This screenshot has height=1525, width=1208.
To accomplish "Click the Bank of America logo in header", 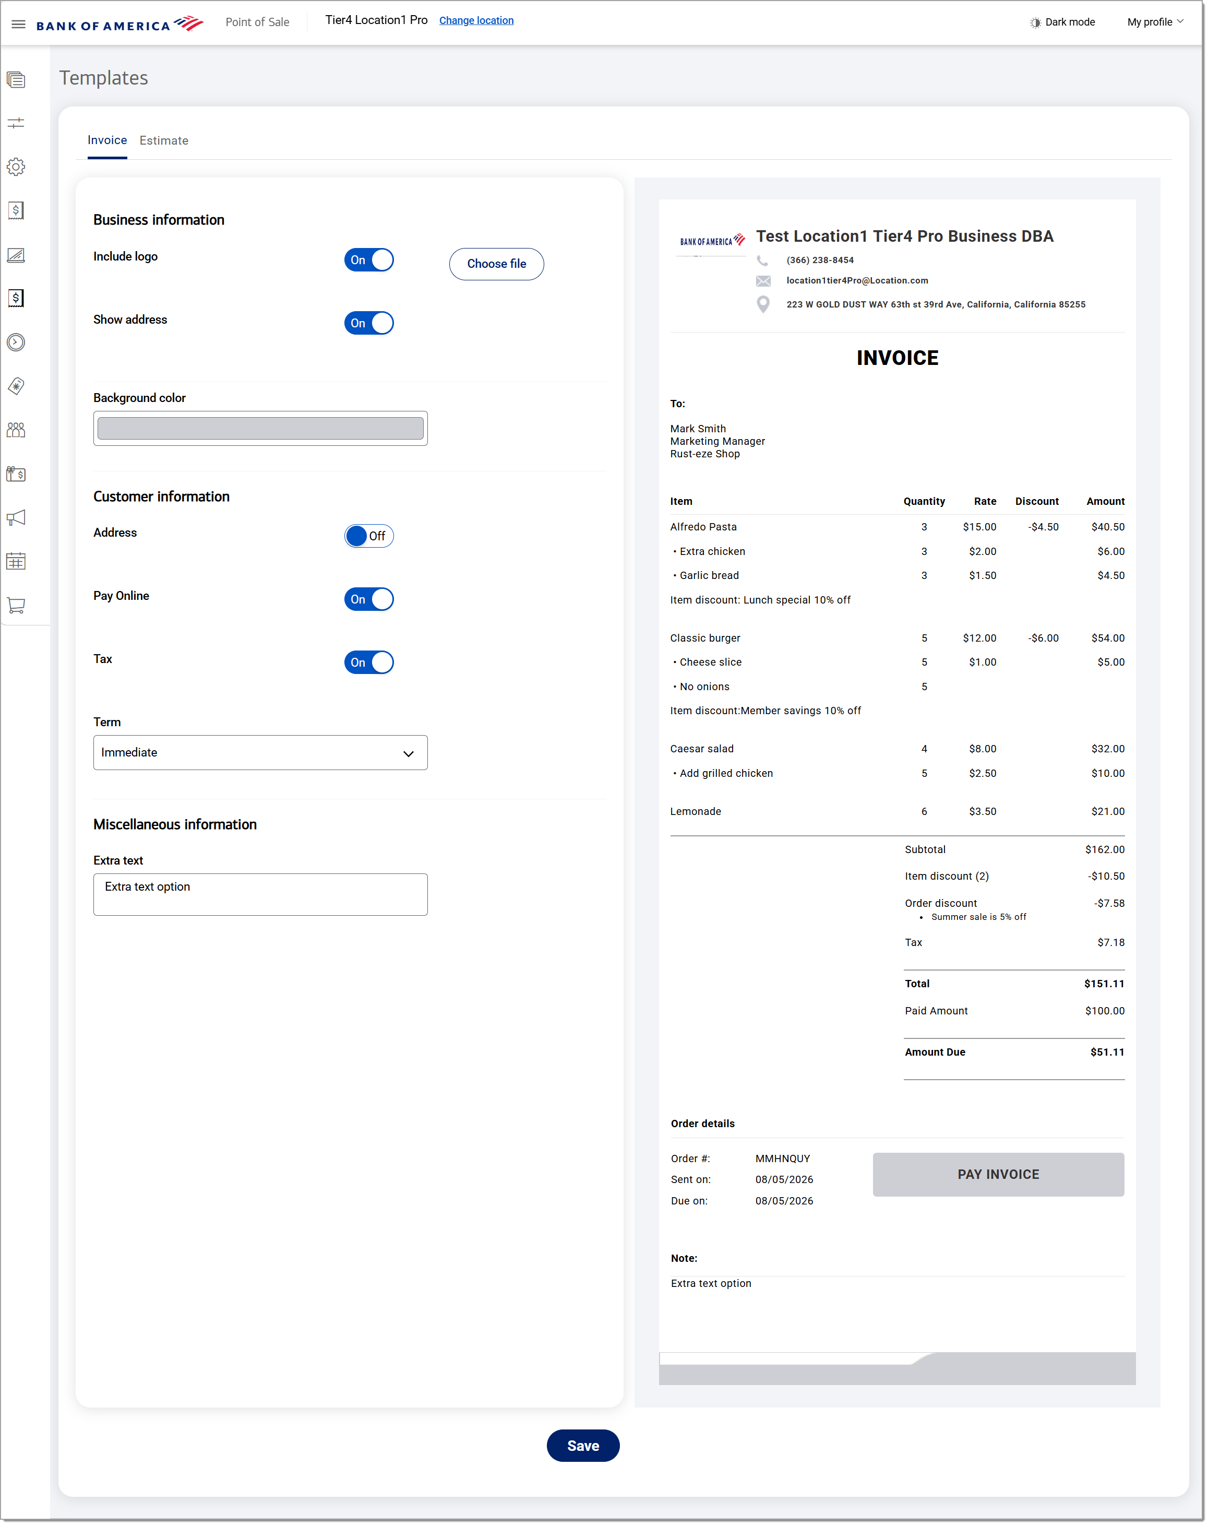I will [119, 24].
